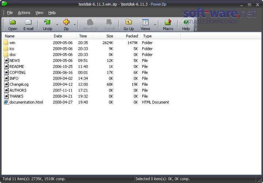
Task: Click the Go Up toolbar icon
Action: [128, 22]
